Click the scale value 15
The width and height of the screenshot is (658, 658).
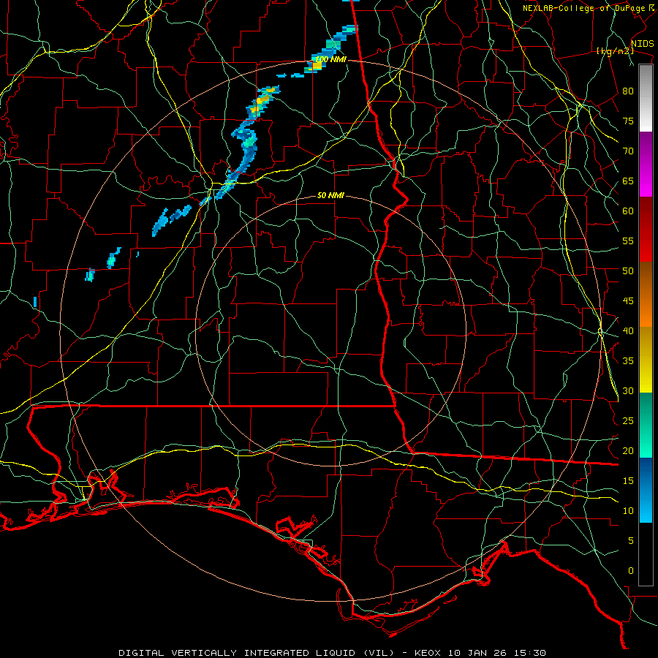click(628, 480)
